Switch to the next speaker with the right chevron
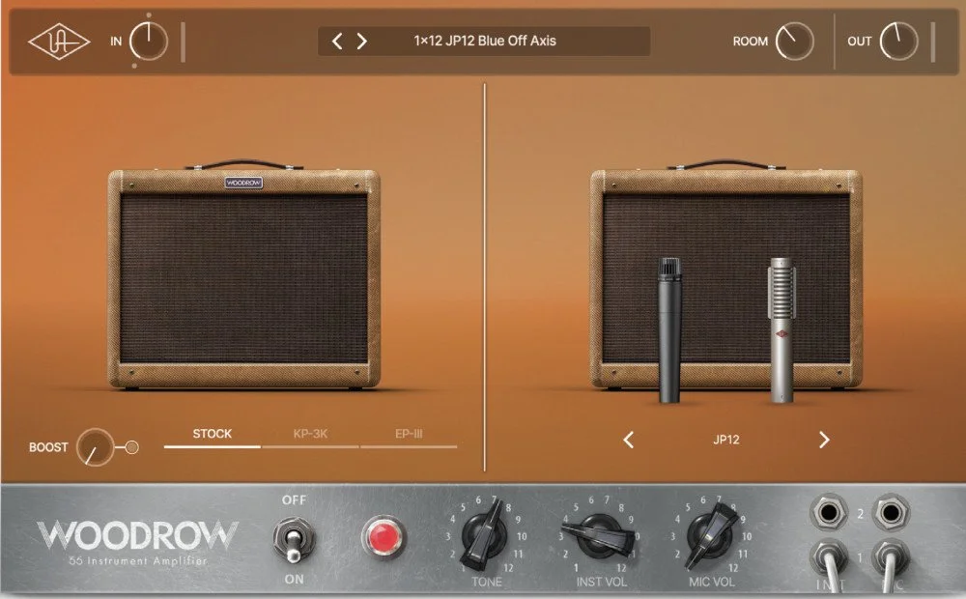This screenshot has height=599, width=966. [824, 440]
